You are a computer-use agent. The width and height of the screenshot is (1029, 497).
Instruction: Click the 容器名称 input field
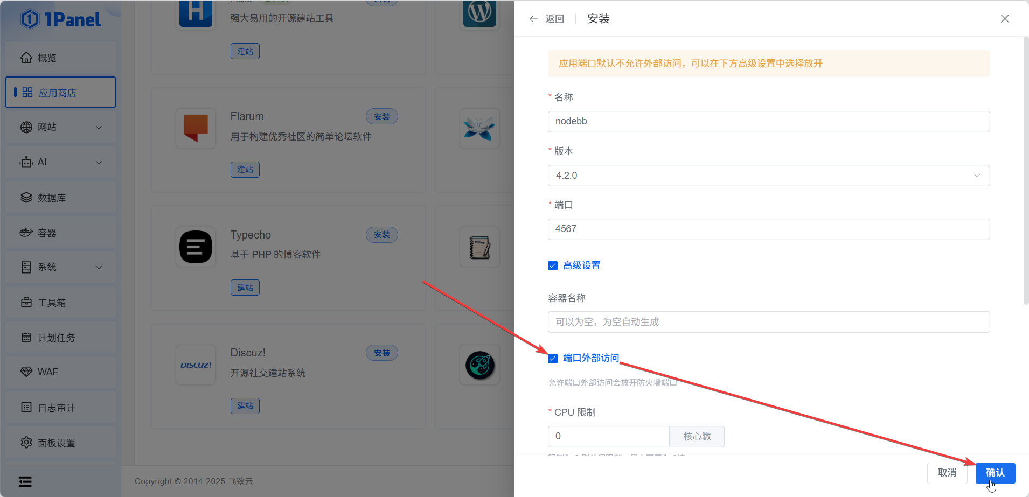pos(768,322)
